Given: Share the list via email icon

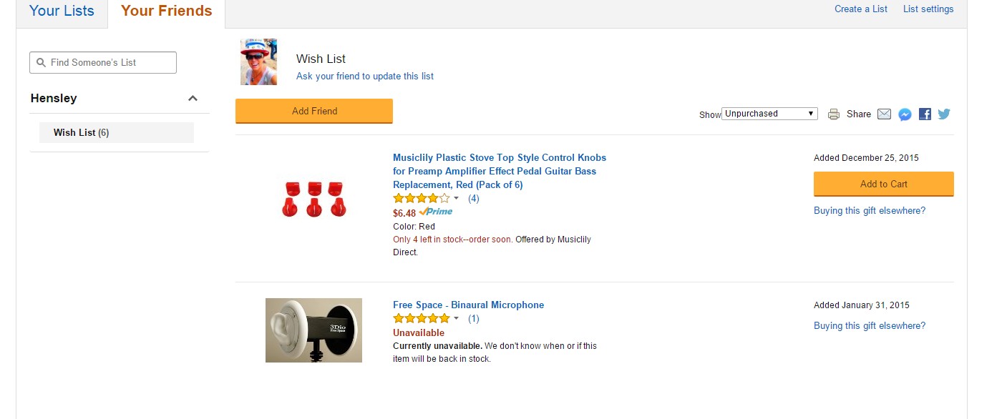Looking at the screenshot, I should [x=884, y=114].
